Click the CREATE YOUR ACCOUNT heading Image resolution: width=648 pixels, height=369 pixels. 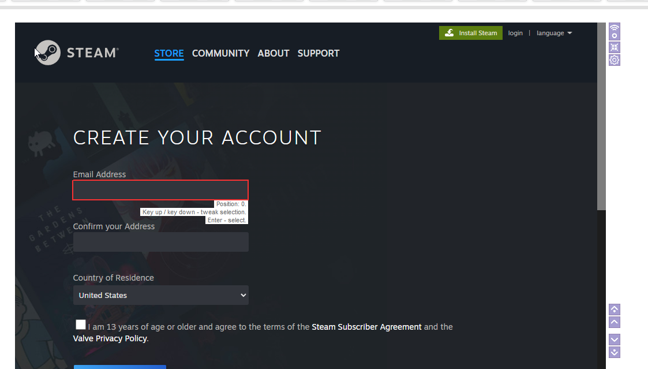tap(197, 138)
